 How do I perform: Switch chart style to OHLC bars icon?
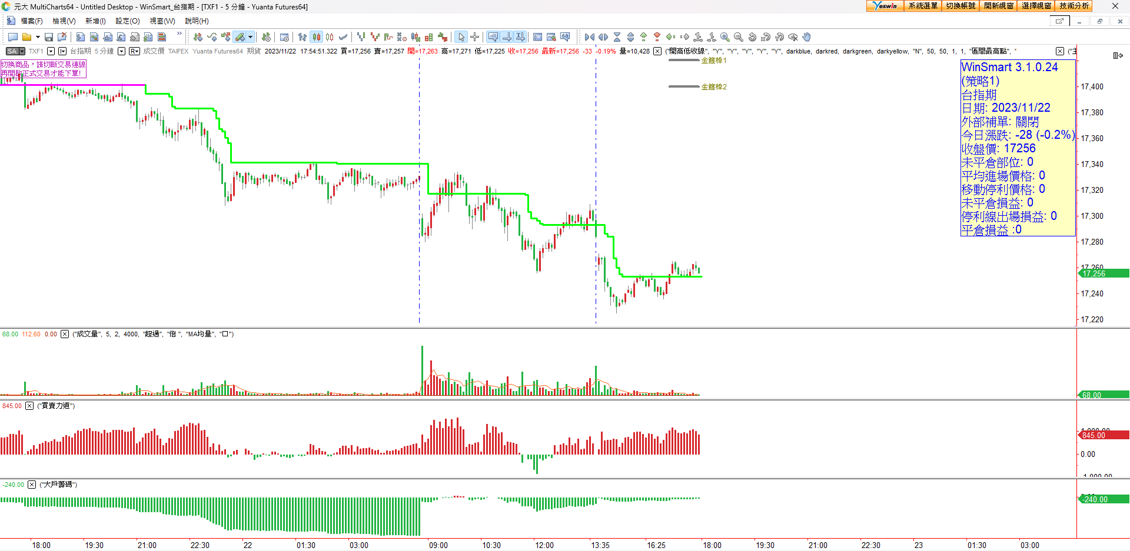303,37
